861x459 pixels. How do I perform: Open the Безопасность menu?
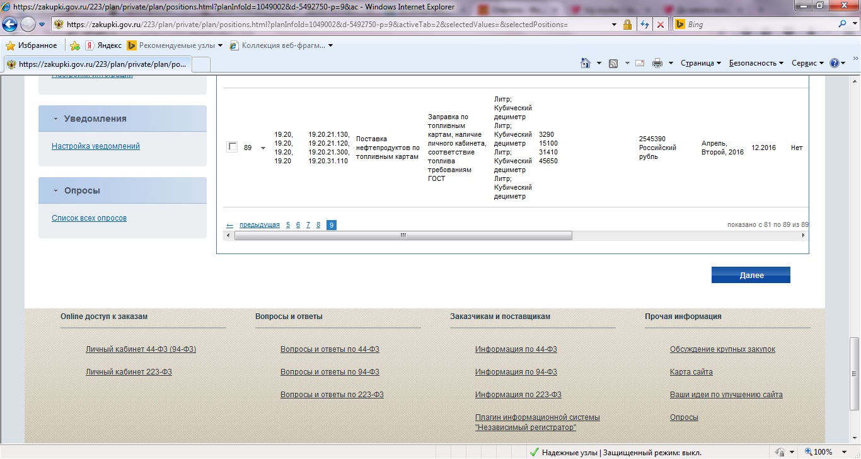[x=756, y=63]
